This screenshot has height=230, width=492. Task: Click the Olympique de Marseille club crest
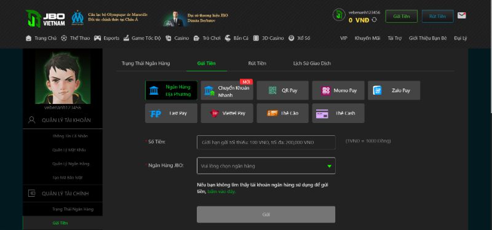click(77, 18)
